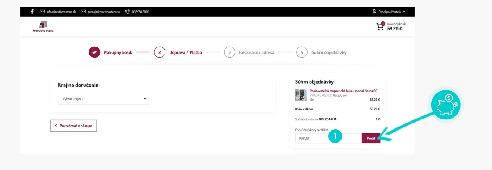
Task: Select step 2 Doprava / Platba
Action: tap(178, 52)
